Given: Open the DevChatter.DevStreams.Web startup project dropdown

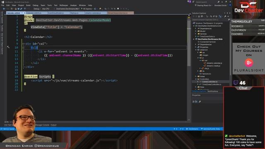Looking at the screenshot, I should point(68,9).
